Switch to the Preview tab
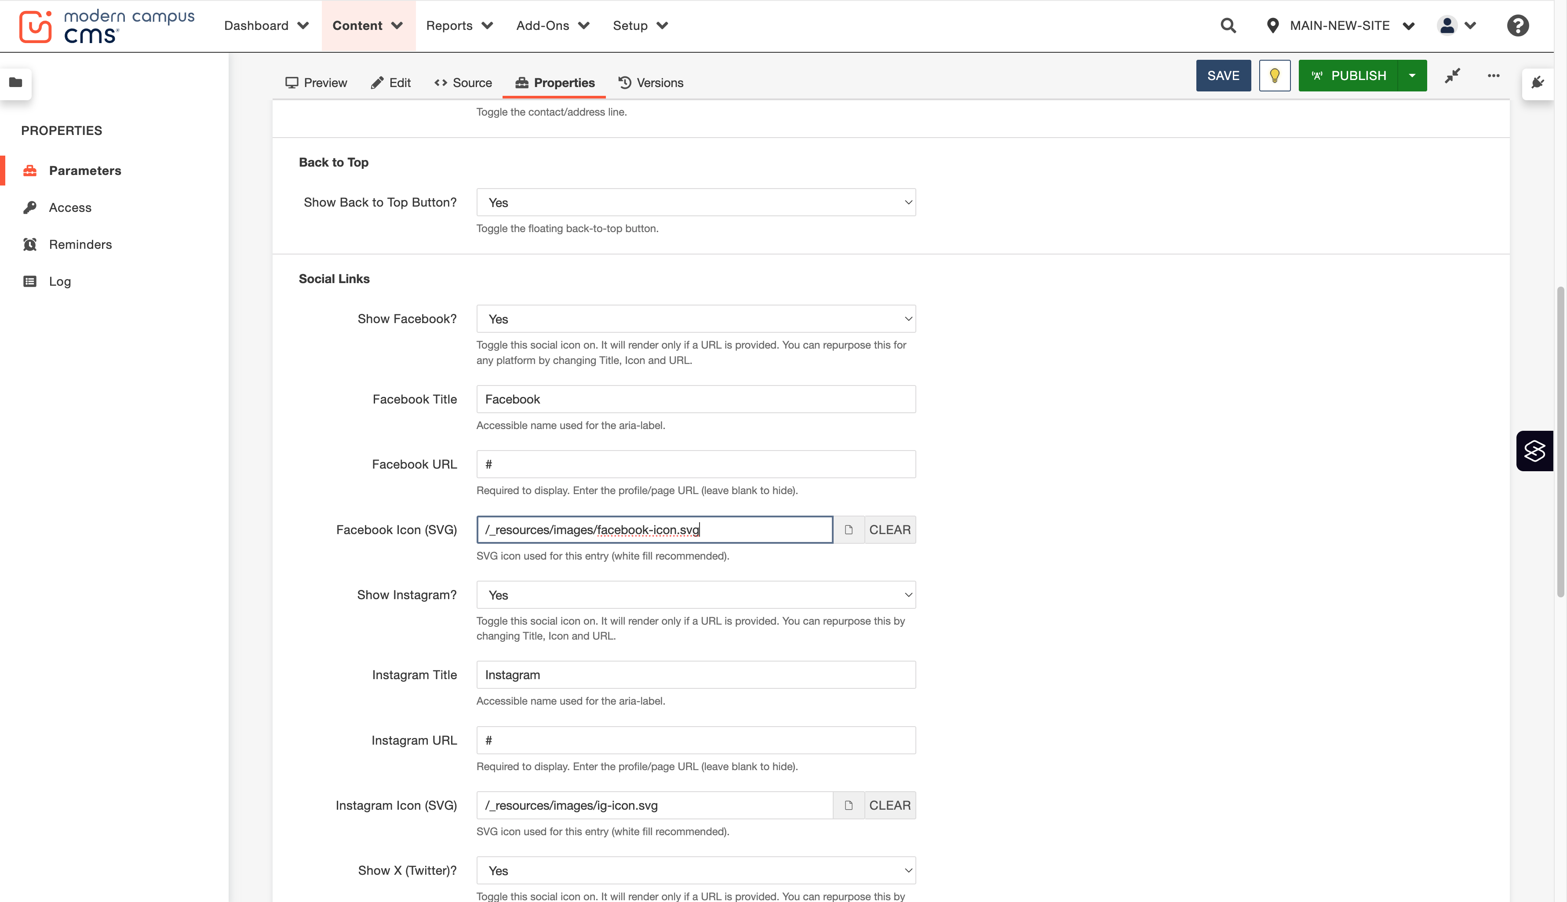 coord(316,82)
